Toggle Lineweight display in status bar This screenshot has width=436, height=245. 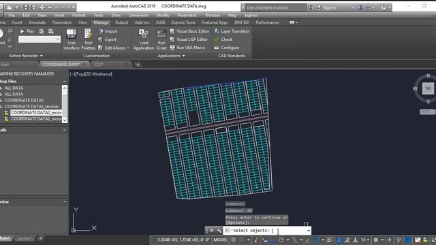330,240
